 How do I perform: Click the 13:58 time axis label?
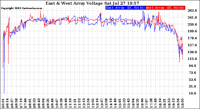point(106,103)
